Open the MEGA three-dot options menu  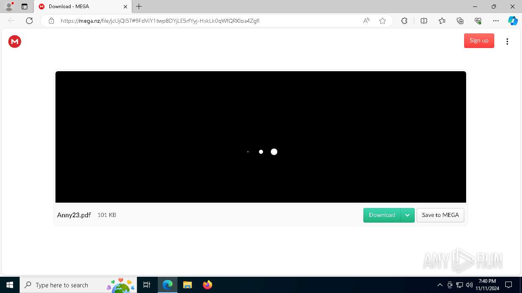(x=507, y=41)
